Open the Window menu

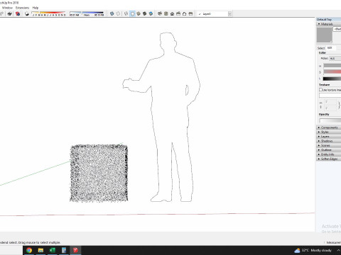coord(7,8)
